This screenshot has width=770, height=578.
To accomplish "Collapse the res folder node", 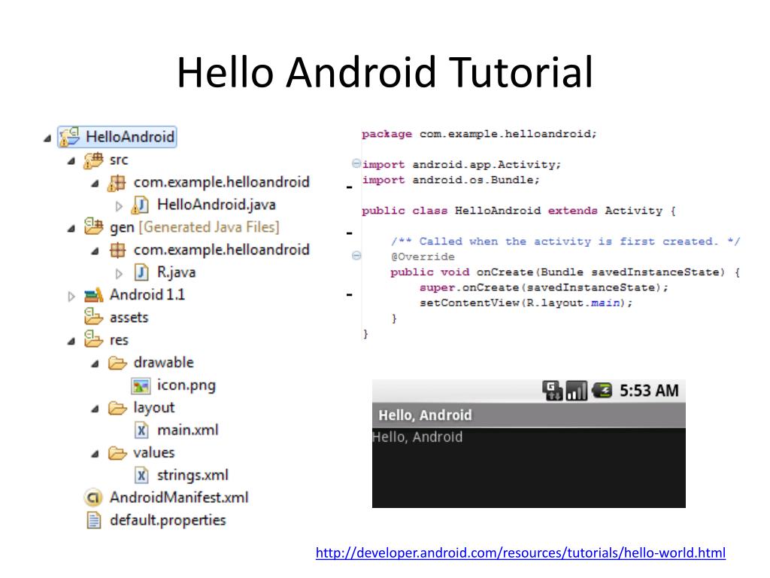I will [x=71, y=341].
